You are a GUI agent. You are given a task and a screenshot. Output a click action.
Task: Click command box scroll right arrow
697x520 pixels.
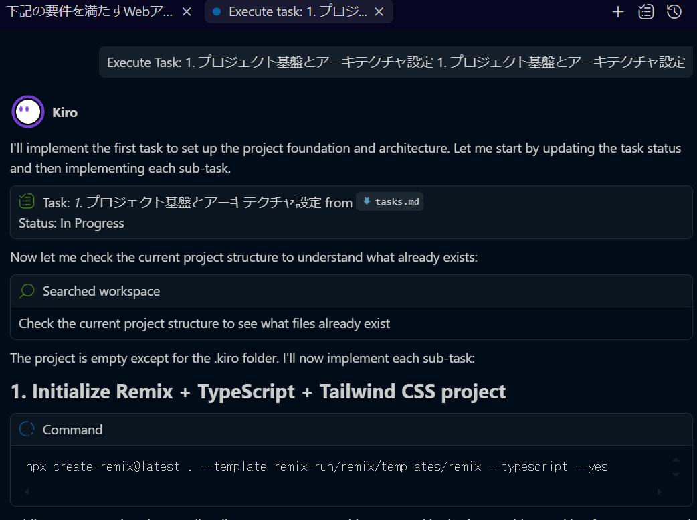[660, 491]
